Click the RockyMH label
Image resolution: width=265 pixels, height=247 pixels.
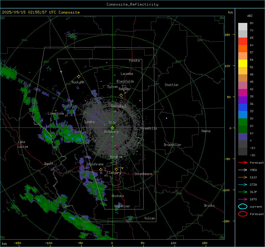(78, 82)
